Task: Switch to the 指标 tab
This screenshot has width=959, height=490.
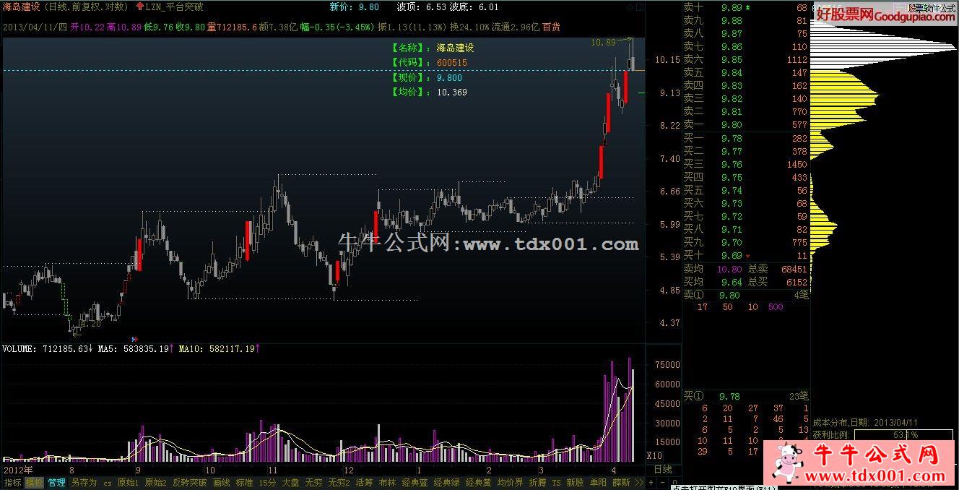Action: pos(12,482)
